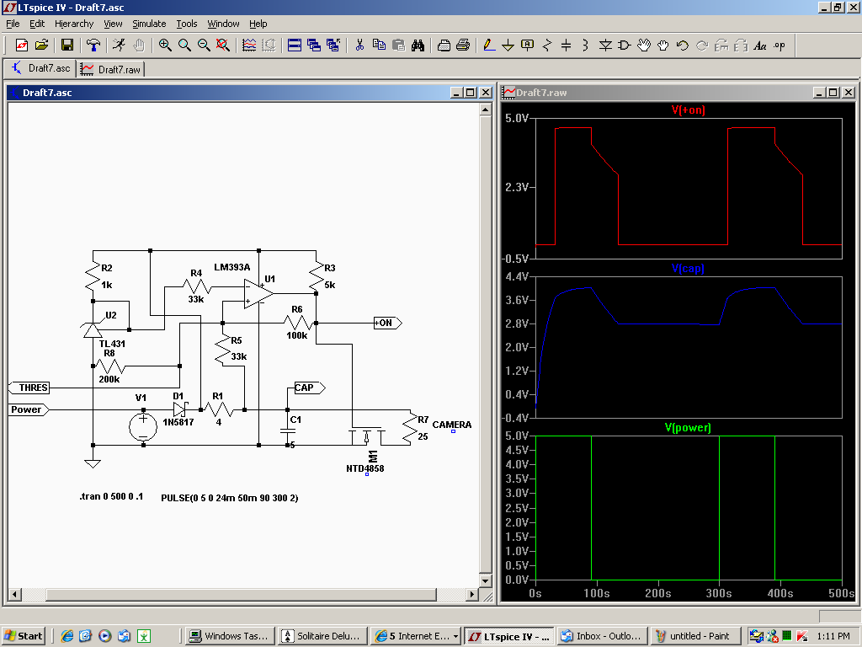Click the TL431 reference label

pos(112,344)
